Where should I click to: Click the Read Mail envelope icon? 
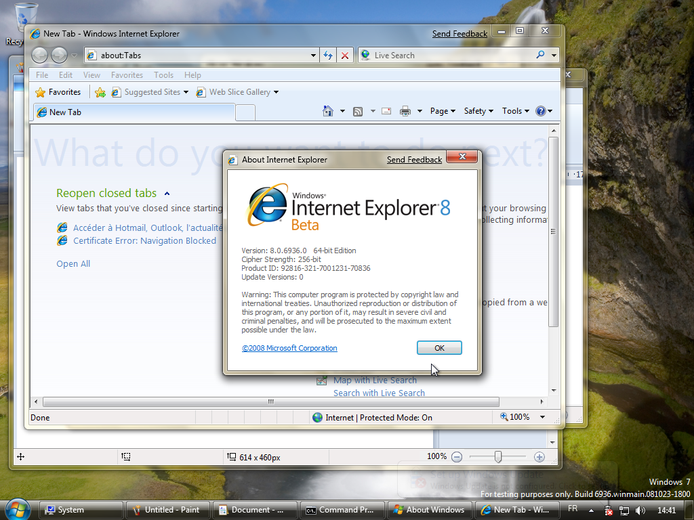click(x=386, y=111)
